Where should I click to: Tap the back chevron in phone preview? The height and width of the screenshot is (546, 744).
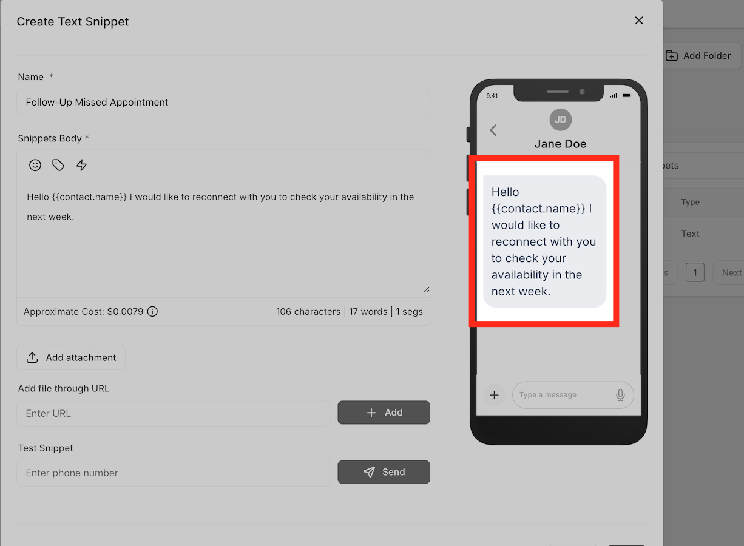click(x=493, y=130)
